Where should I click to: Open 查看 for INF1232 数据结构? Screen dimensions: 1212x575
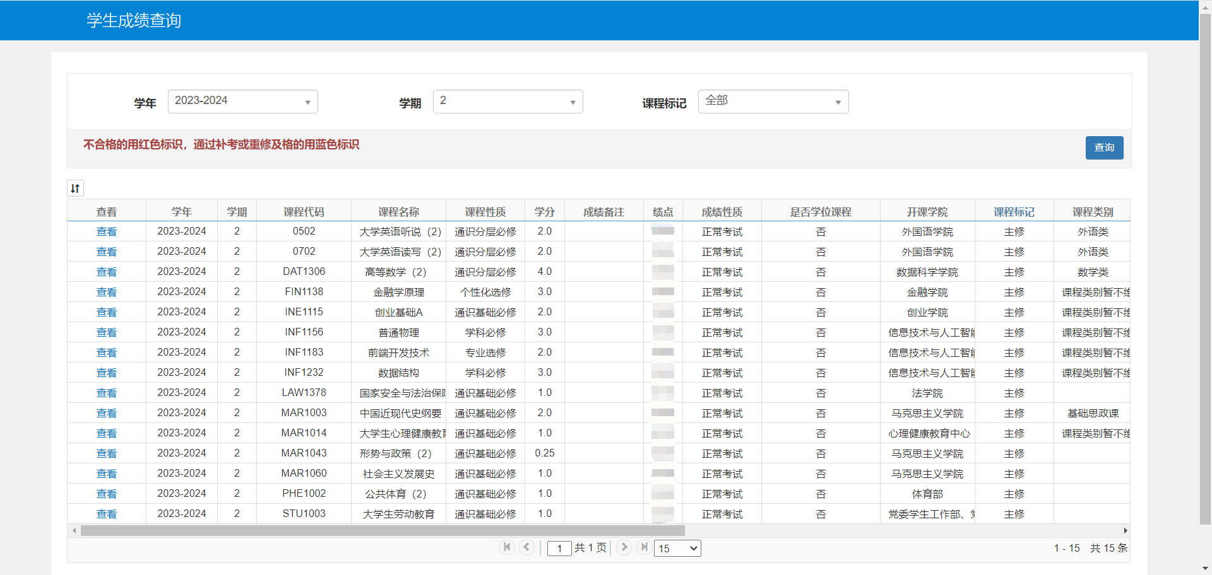pos(107,373)
